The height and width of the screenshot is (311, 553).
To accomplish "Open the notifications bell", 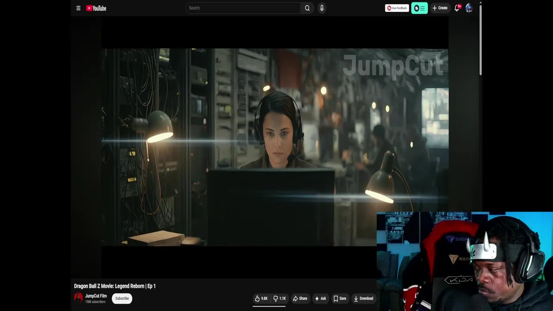I will click(x=457, y=8).
